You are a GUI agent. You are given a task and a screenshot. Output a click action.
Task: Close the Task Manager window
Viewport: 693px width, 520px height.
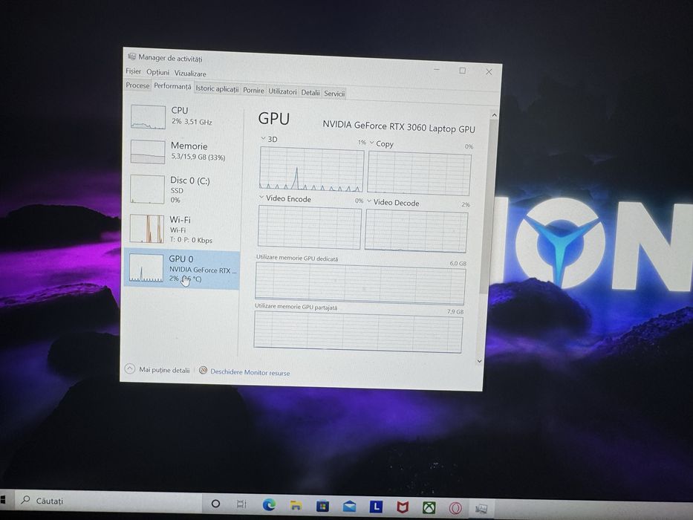(x=489, y=71)
